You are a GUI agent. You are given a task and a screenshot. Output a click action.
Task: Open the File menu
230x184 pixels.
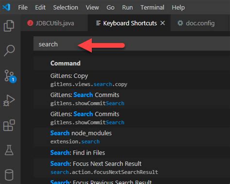[23, 7]
